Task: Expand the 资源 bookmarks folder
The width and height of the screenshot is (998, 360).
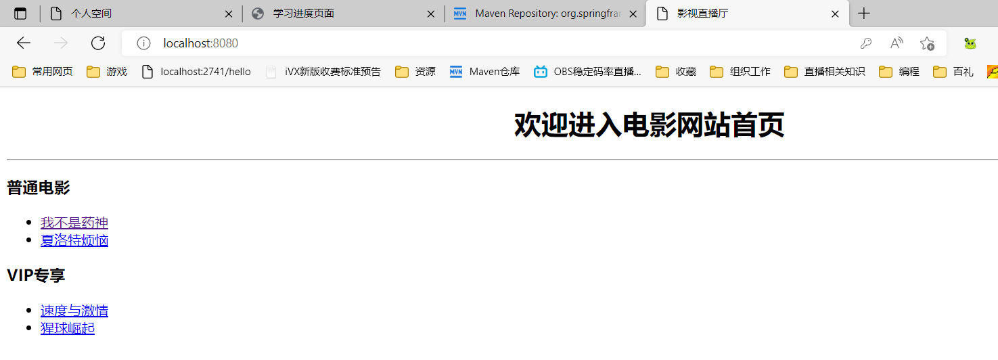Action: click(415, 72)
